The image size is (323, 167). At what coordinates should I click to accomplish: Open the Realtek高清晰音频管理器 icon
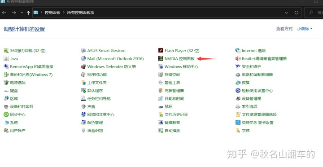pos(238,58)
